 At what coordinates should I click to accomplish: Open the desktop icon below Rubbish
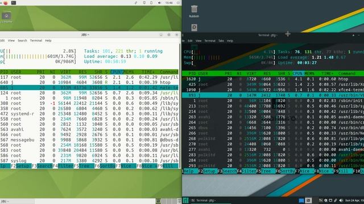point(194,28)
